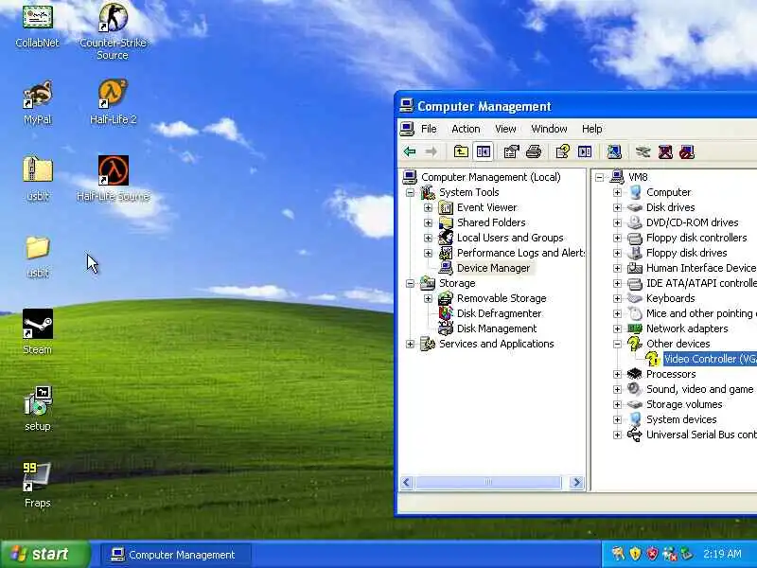Click the Back arrow in the toolbar
Image resolution: width=757 pixels, height=568 pixels.
pos(410,152)
